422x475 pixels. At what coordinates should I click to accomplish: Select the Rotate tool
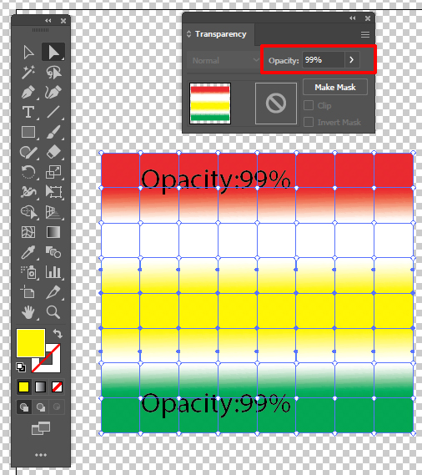28,172
